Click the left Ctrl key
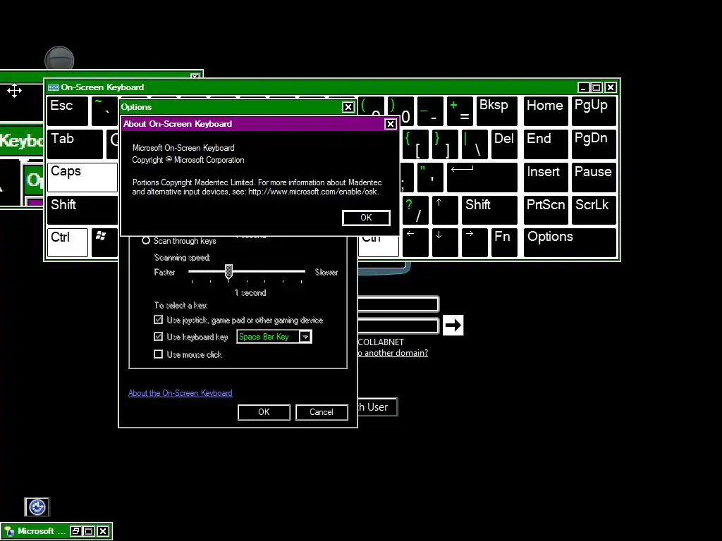The width and height of the screenshot is (722, 541). tap(67, 242)
